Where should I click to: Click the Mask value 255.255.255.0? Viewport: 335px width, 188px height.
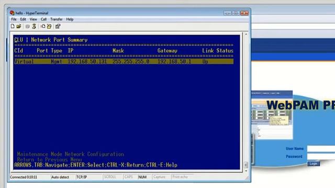pos(131,62)
